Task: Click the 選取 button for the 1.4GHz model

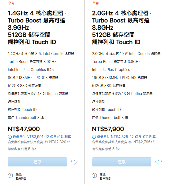Action: point(37,162)
